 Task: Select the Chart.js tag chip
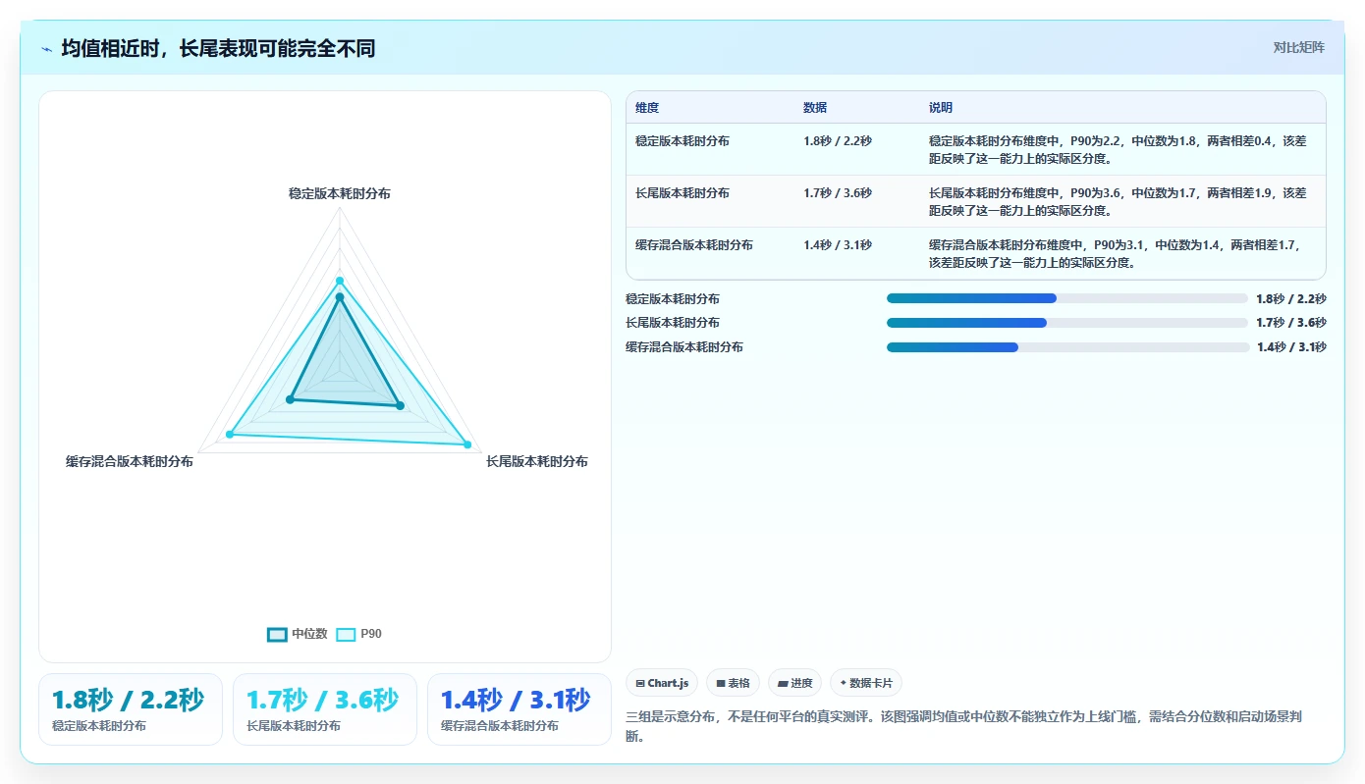click(662, 683)
